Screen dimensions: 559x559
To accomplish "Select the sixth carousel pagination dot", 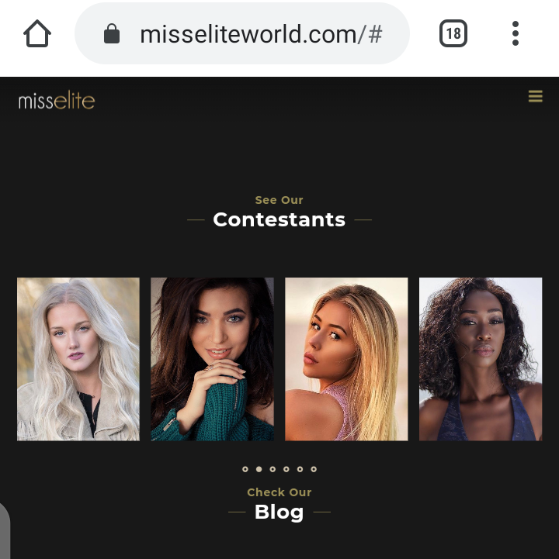I will click(x=314, y=469).
